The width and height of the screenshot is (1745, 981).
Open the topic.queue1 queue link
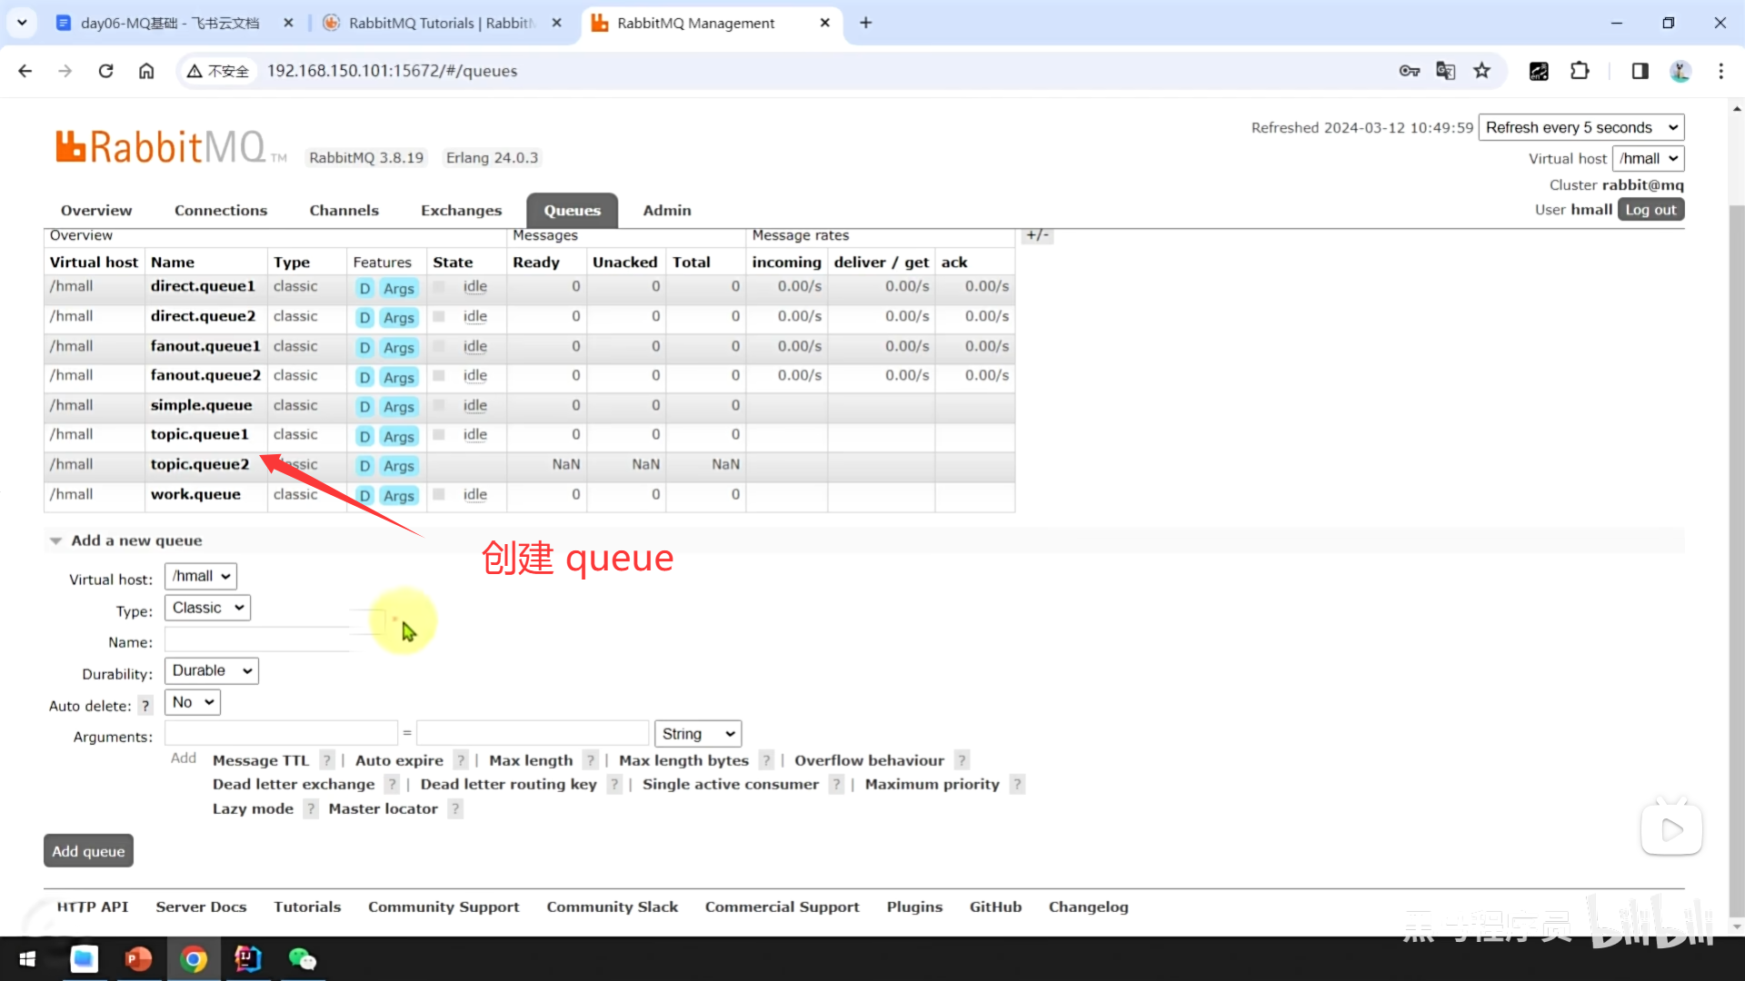point(199,434)
